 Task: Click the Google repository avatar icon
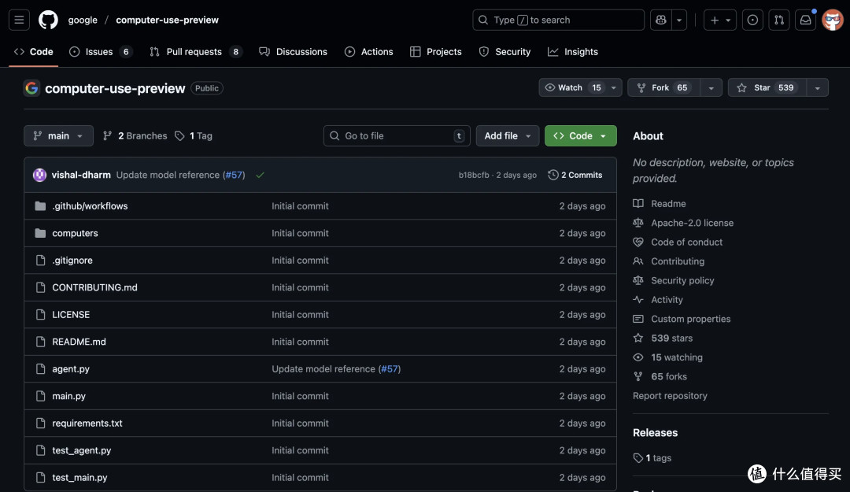[31, 88]
